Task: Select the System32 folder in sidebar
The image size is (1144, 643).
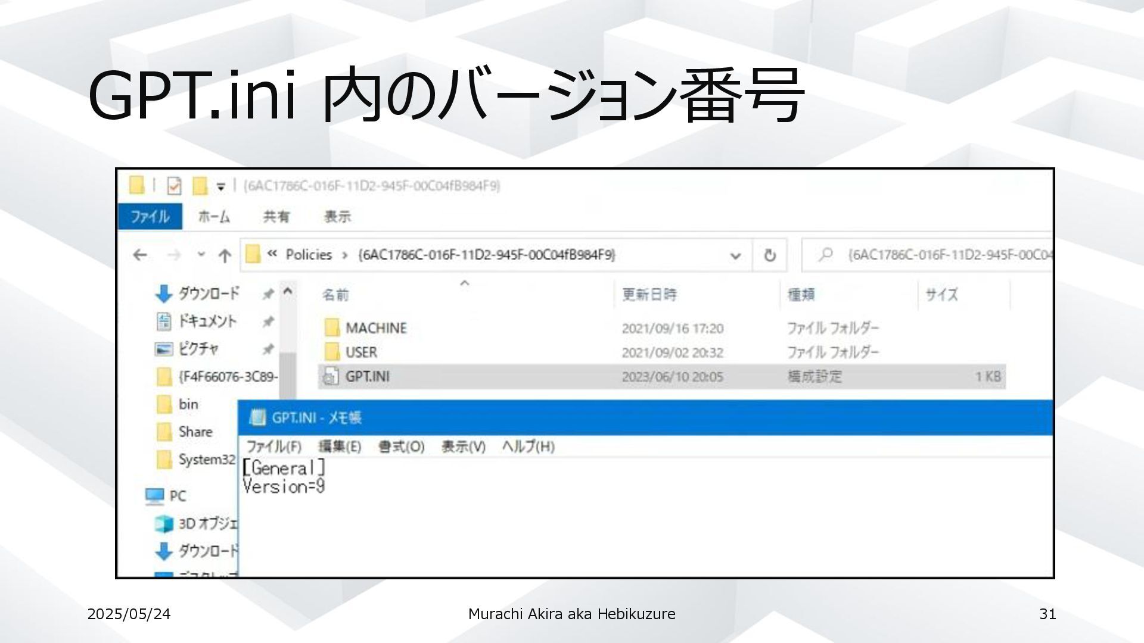Action: (x=206, y=460)
